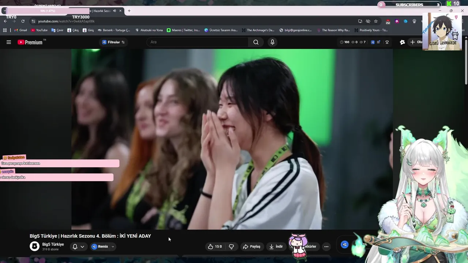Open the Filtreler filter button
The width and height of the screenshot is (468, 263).
113,42
